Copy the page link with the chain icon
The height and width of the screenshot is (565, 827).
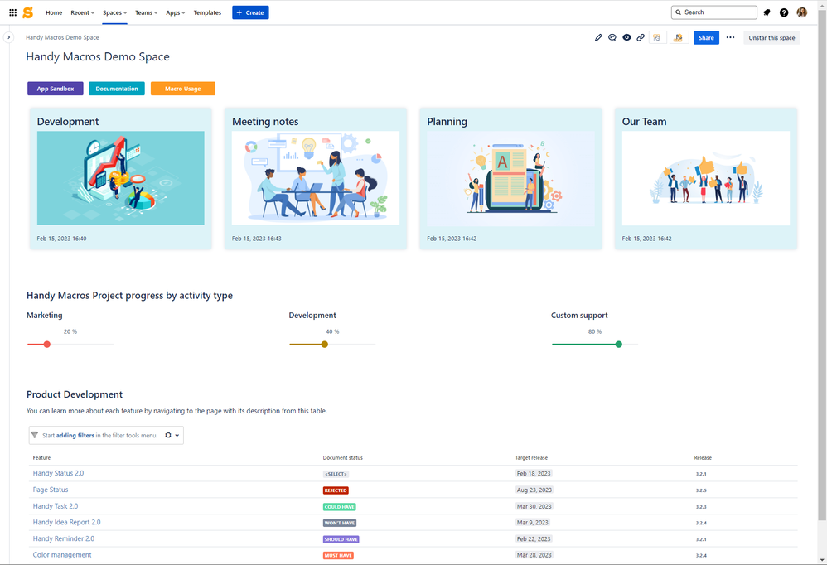641,37
